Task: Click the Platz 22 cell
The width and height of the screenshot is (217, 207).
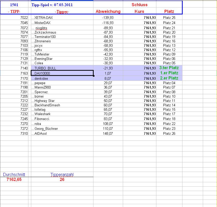Action: pyautogui.click(x=169, y=124)
